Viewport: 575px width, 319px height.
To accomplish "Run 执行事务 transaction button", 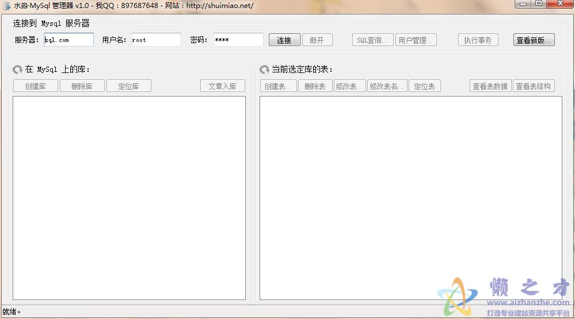I will click(x=478, y=40).
